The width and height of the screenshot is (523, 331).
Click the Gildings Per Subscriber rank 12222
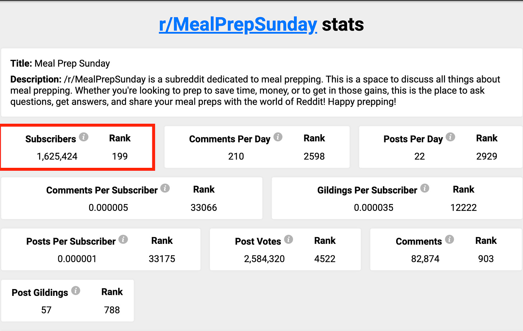(x=464, y=208)
